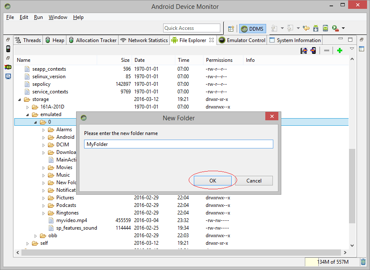The image size is (370, 270).
Task: Open the File menu
Action: 10,17
